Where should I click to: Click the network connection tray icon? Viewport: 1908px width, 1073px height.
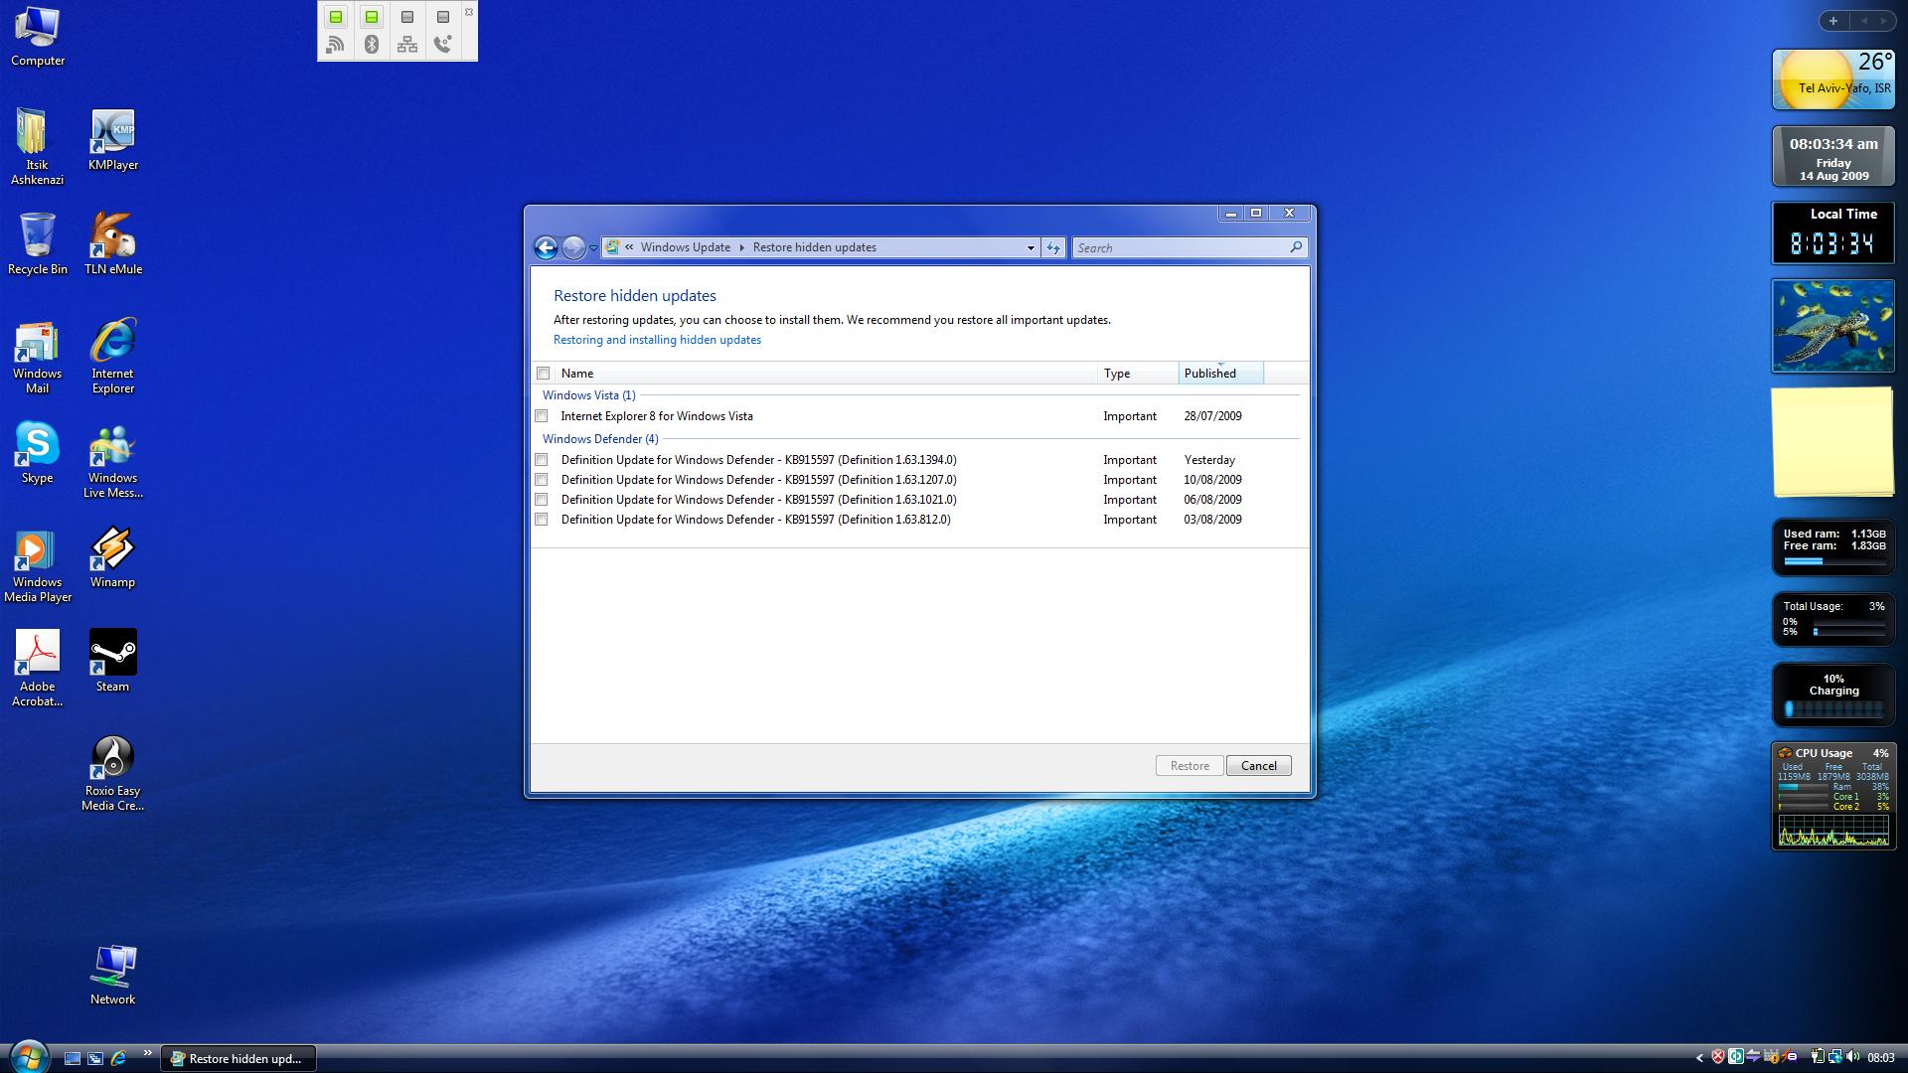pyautogui.click(x=1834, y=1057)
